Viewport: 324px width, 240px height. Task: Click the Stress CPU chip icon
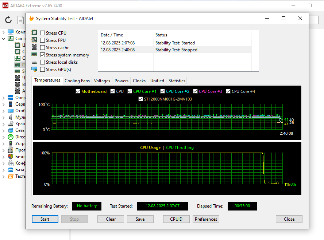pos(34,32)
